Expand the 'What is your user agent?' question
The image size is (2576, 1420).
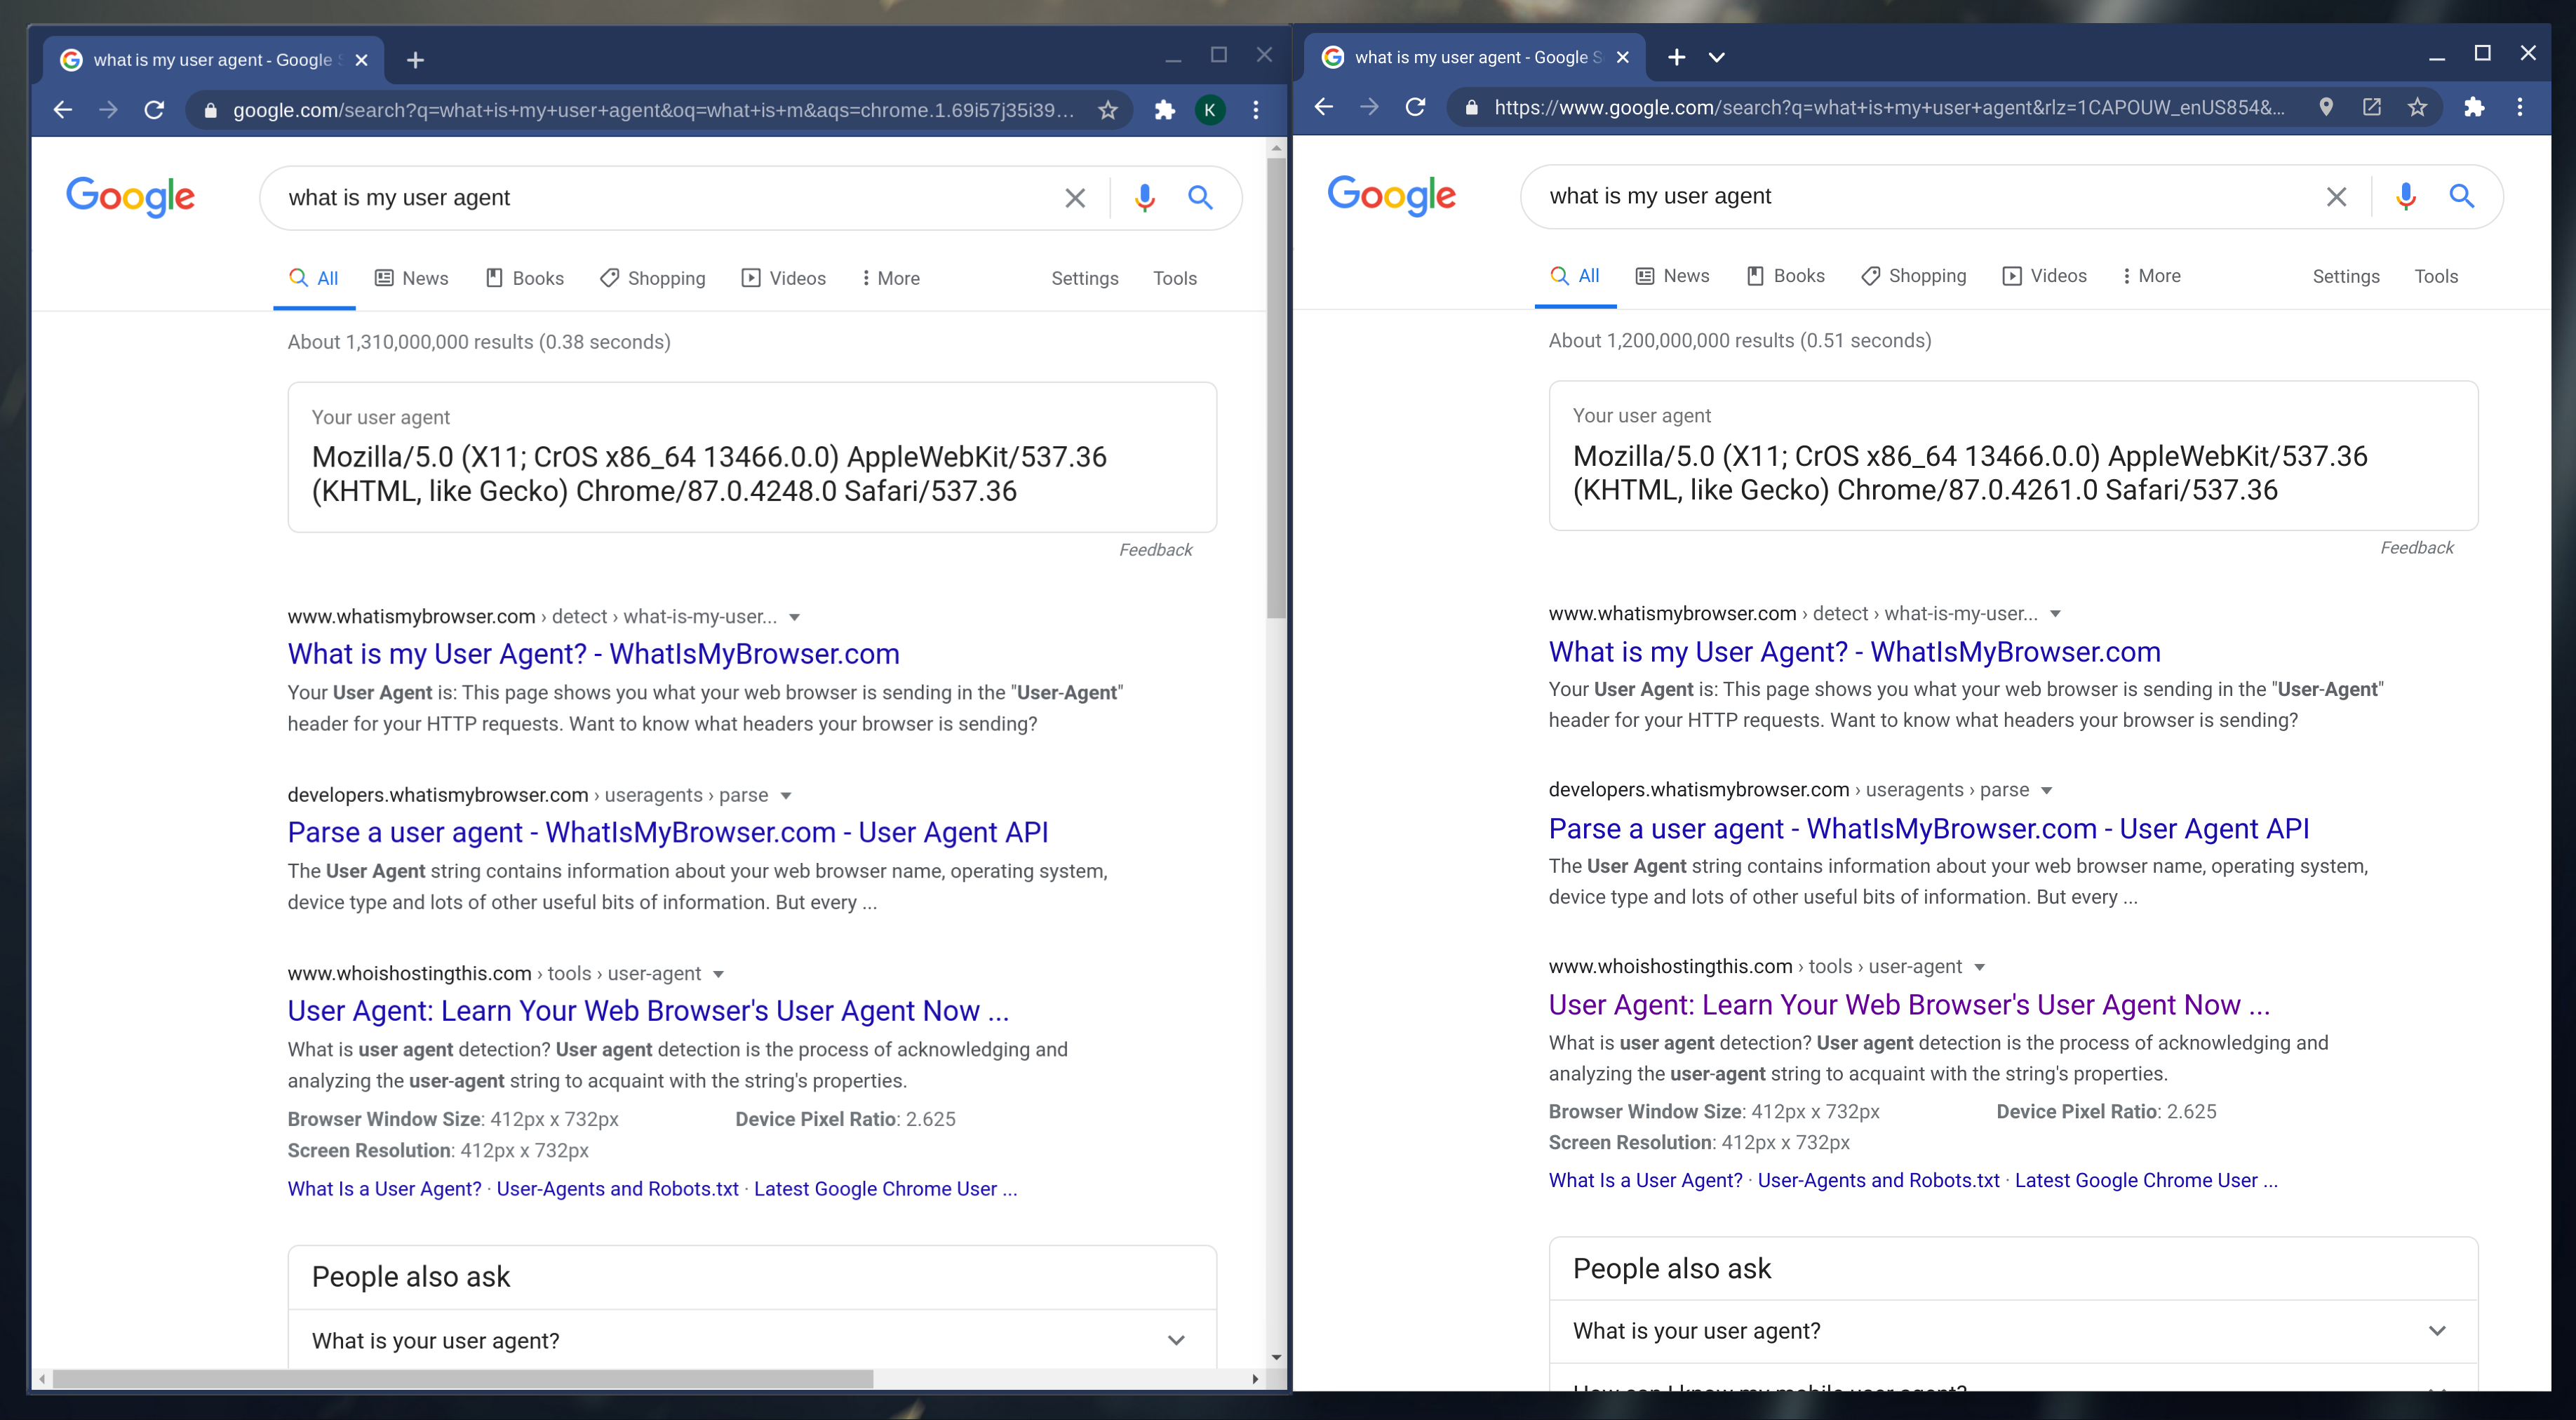pyautogui.click(x=1176, y=1340)
